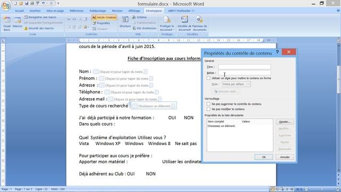Select Print Layout view in status bar
This screenshot has width=341, height=192.
coord(273,189)
